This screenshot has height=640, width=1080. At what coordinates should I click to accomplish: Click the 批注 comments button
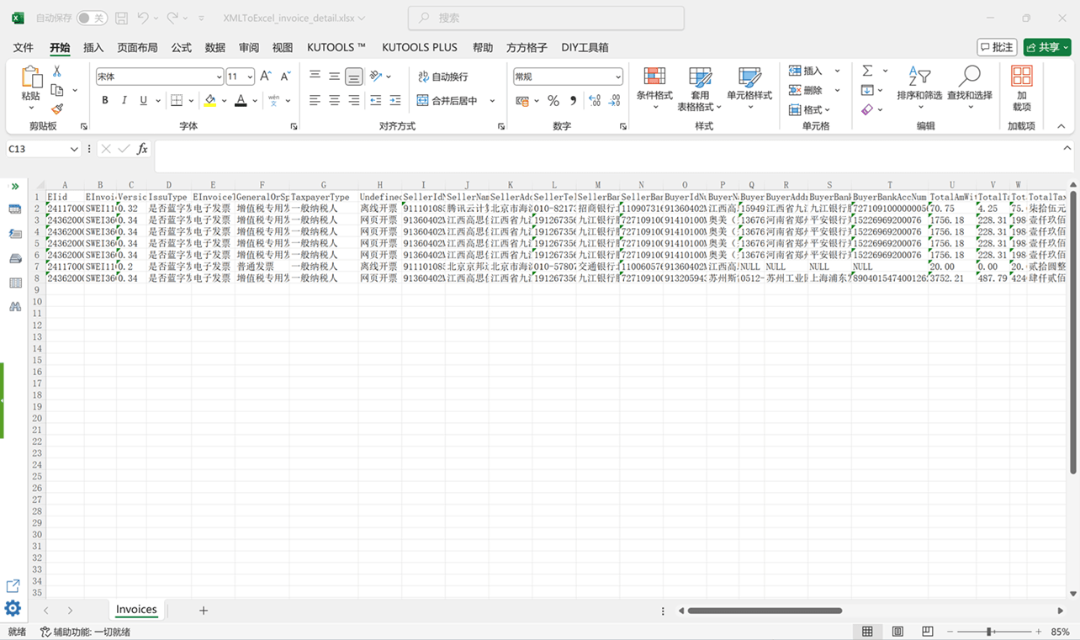(997, 47)
